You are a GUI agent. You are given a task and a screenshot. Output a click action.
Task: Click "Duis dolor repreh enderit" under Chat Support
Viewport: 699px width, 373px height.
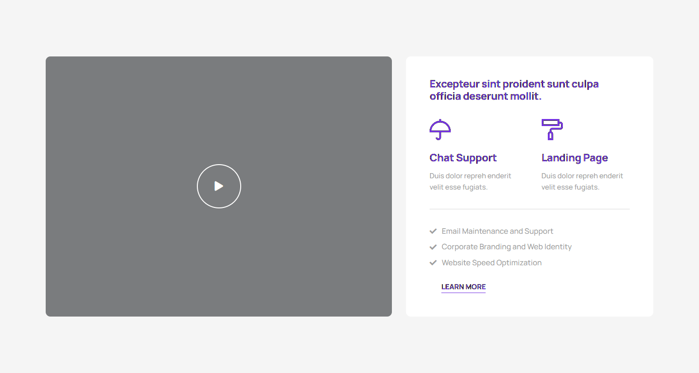click(470, 176)
